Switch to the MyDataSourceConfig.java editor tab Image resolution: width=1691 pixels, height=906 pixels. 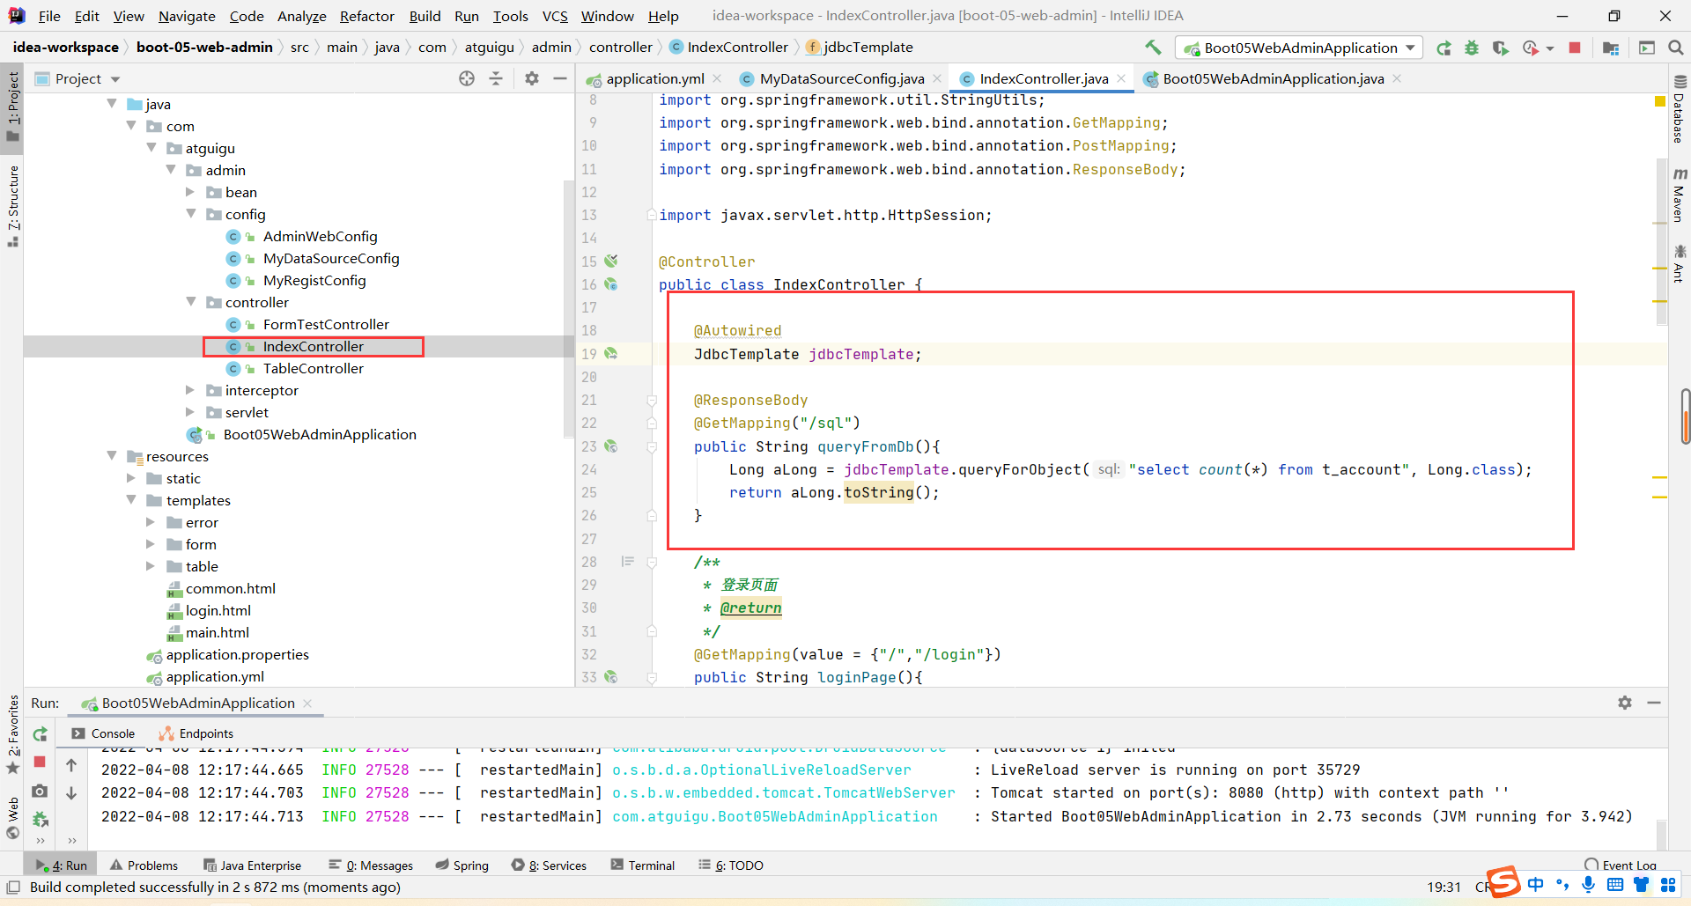(x=841, y=78)
